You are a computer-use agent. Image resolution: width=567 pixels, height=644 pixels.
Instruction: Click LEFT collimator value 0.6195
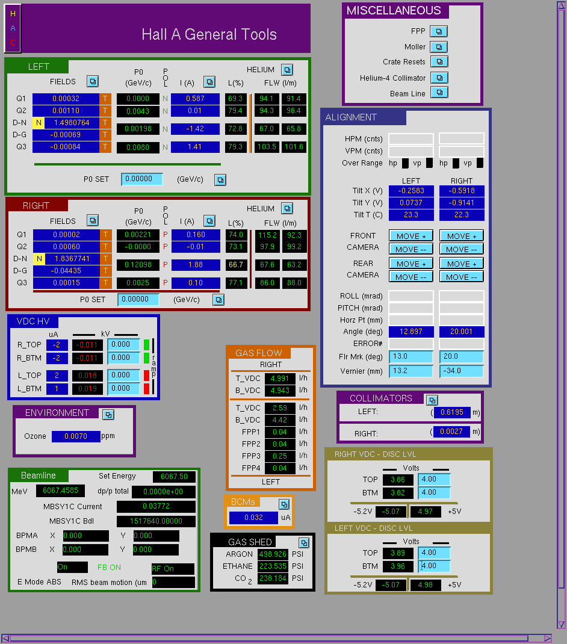point(452,412)
